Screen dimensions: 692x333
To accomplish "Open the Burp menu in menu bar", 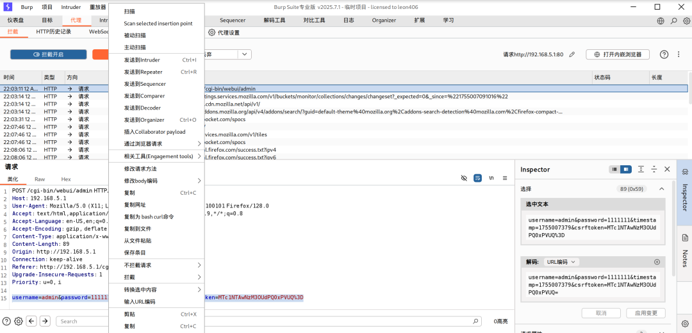I will click(x=27, y=7).
